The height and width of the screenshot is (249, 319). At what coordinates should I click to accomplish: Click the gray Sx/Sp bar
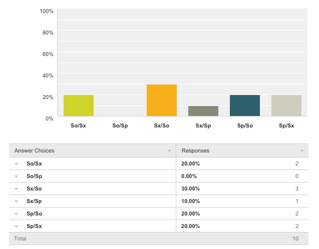click(203, 111)
